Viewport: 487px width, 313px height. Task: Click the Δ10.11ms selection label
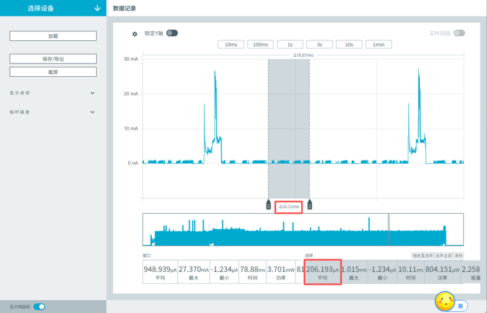(x=289, y=207)
